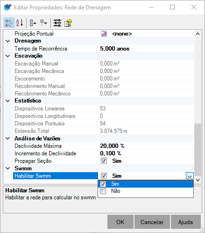The height and width of the screenshot is (233, 205).
Task: Switch to categorized properties view
Action: (x=9, y=23)
